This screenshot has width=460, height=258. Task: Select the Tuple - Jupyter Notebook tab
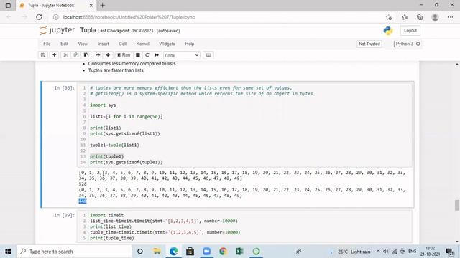click(x=56, y=5)
